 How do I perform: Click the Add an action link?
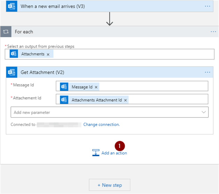(x=114, y=153)
